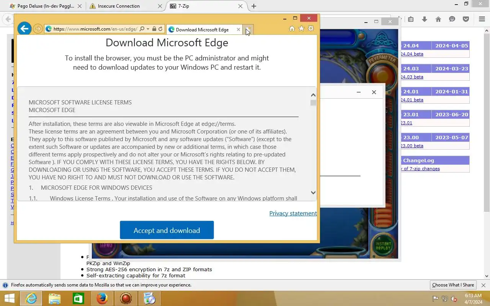Open the 24.01 beta download link
490x306 pixels.
pyautogui.click(x=412, y=100)
